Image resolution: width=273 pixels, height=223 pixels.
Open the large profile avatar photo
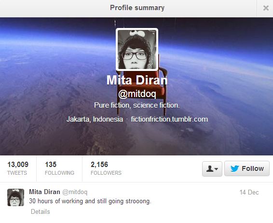137,50
